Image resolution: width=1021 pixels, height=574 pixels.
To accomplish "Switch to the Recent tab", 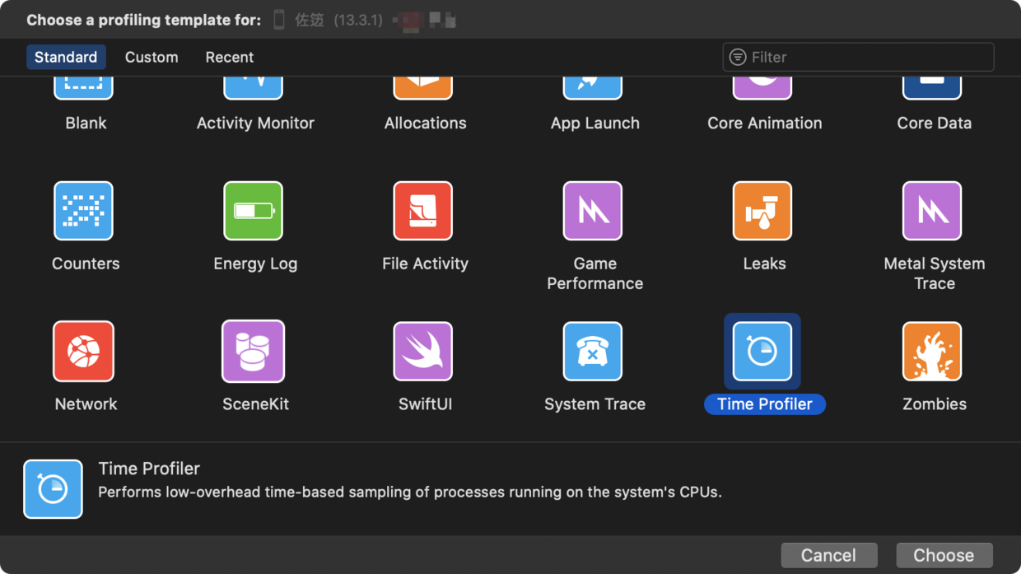I will point(229,57).
